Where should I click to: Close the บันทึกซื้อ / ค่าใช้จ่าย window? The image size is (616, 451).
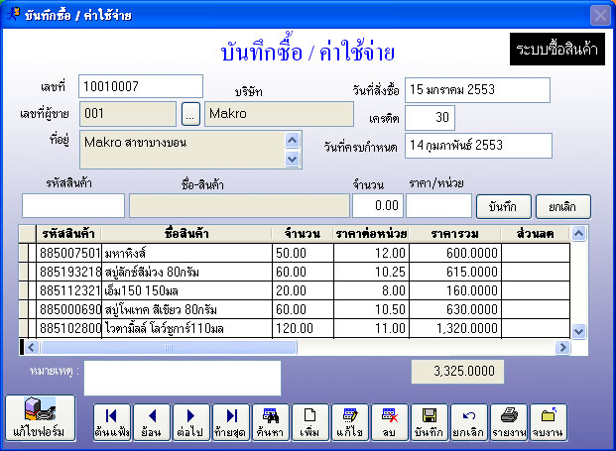[600, 16]
